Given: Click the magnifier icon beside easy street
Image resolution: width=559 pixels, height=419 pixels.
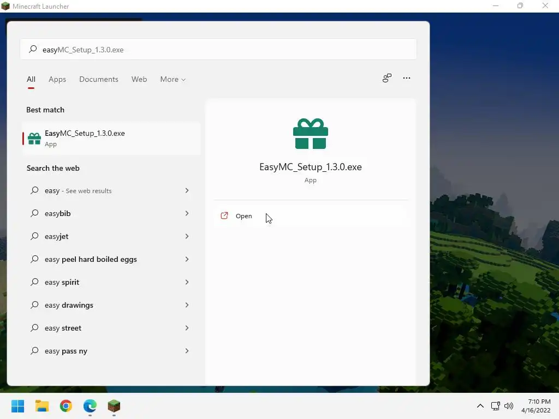Looking at the screenshot, I should tap(34, 327).
